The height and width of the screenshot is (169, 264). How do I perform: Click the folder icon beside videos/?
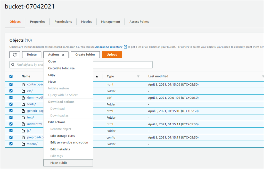[x=23, y=144]
